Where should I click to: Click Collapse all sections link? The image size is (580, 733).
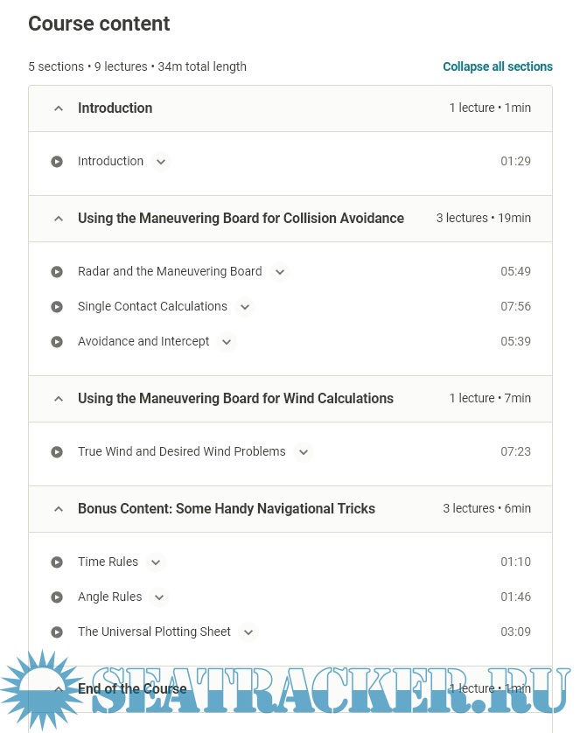click(498, 66)
